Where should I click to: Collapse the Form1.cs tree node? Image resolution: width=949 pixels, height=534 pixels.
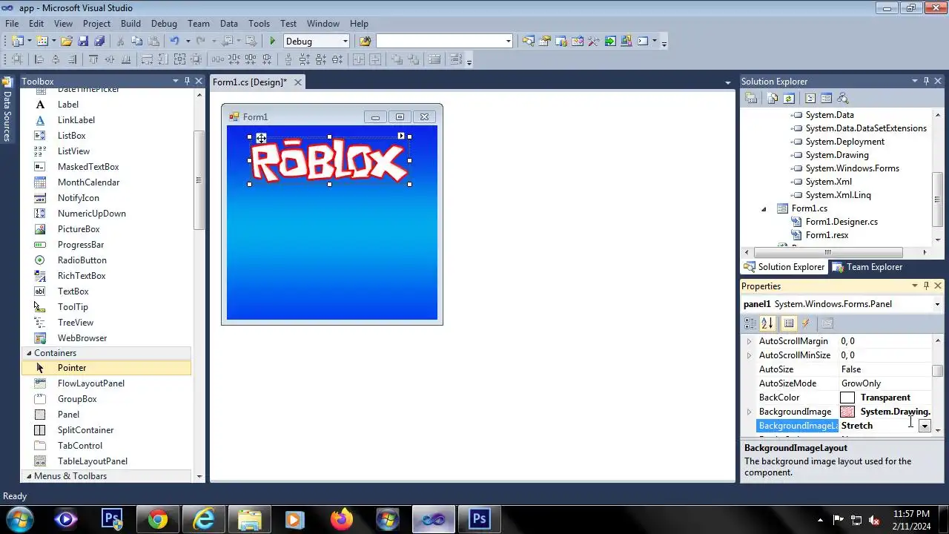tap(764, 208)
